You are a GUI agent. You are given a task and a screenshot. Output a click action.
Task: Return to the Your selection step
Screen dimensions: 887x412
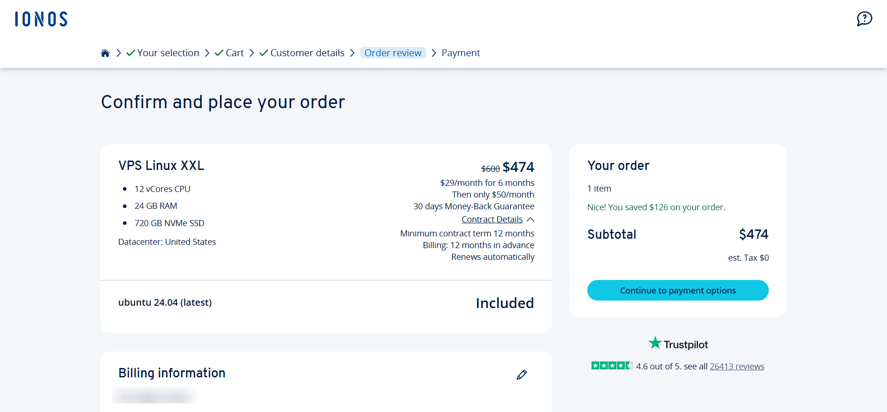pyautogui.click(x=168, y=53)
